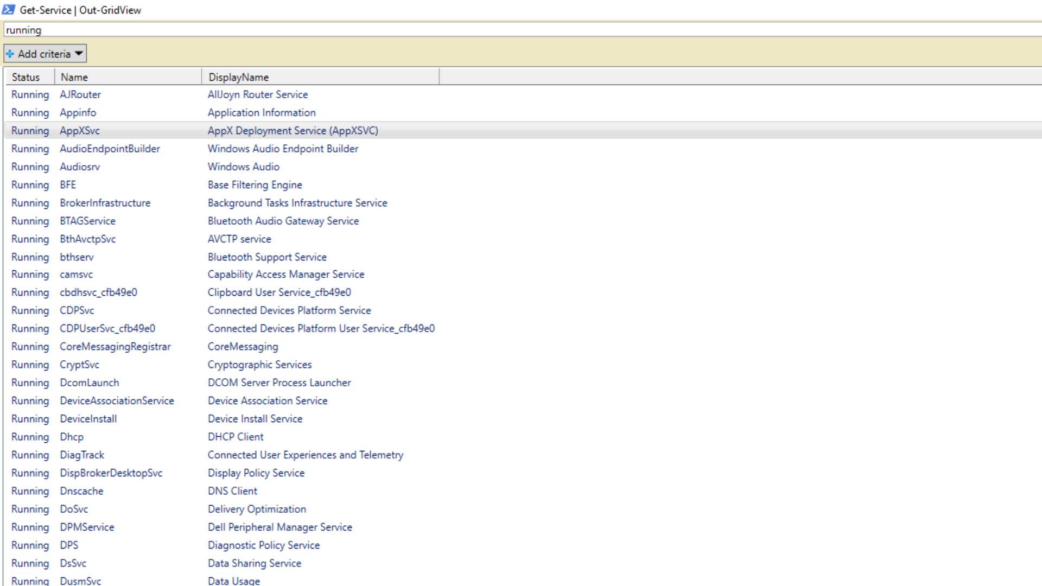
Task: Click 'Windows Audio' display name cell
Action: [244, 167]
